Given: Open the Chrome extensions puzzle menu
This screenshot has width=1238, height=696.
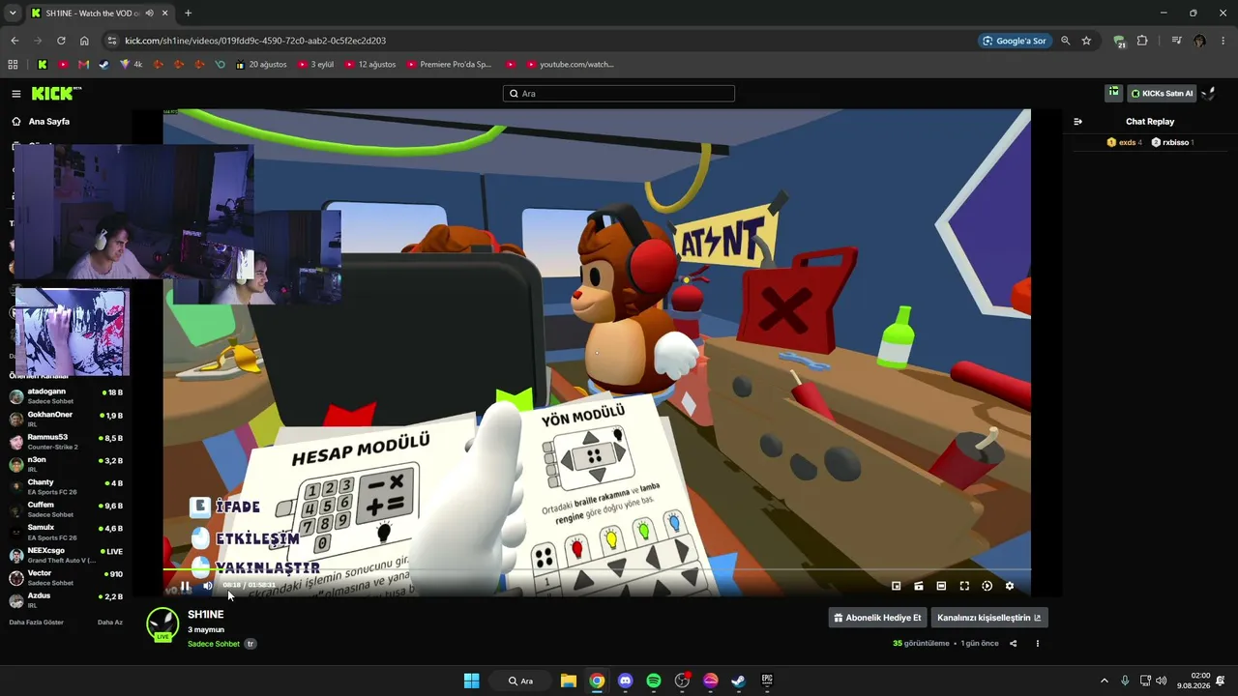Looking at the screenshot, I should click(x=1142, y=41).
